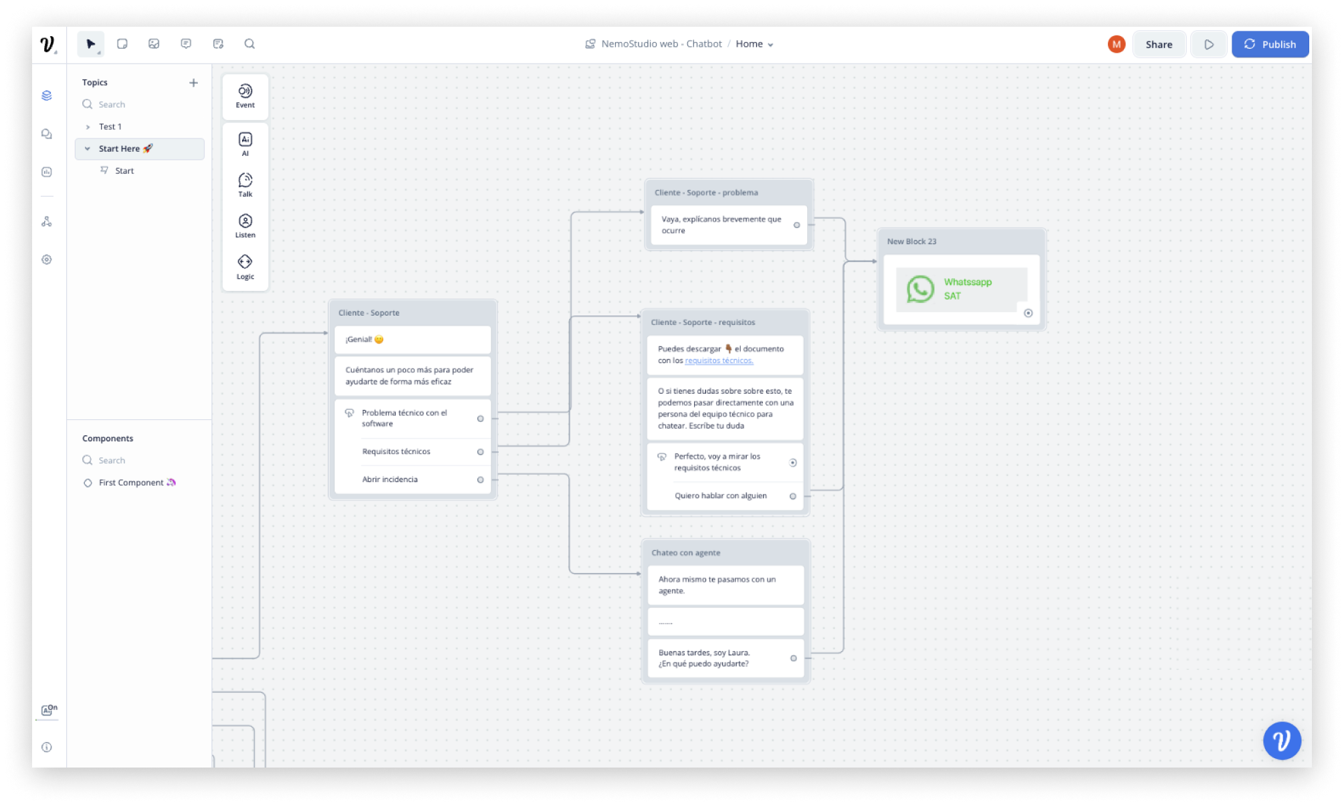Open the requisitos técnicos link

pos(719,361)
